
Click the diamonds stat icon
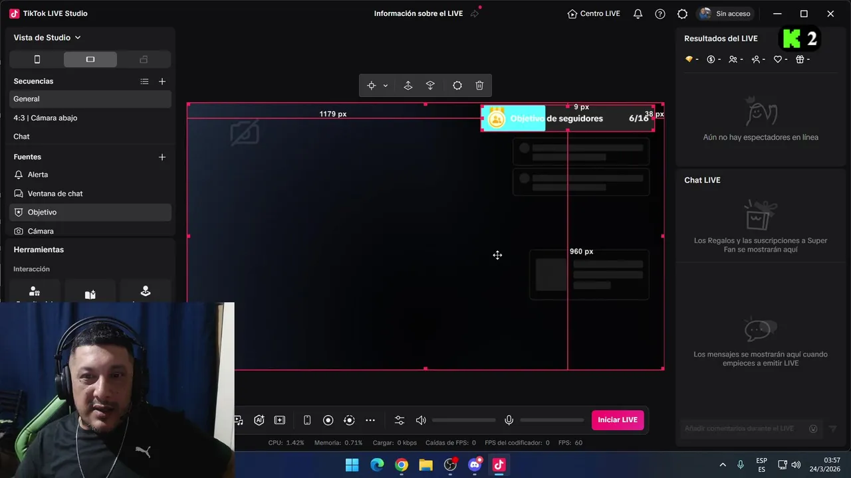click(689, 59)
